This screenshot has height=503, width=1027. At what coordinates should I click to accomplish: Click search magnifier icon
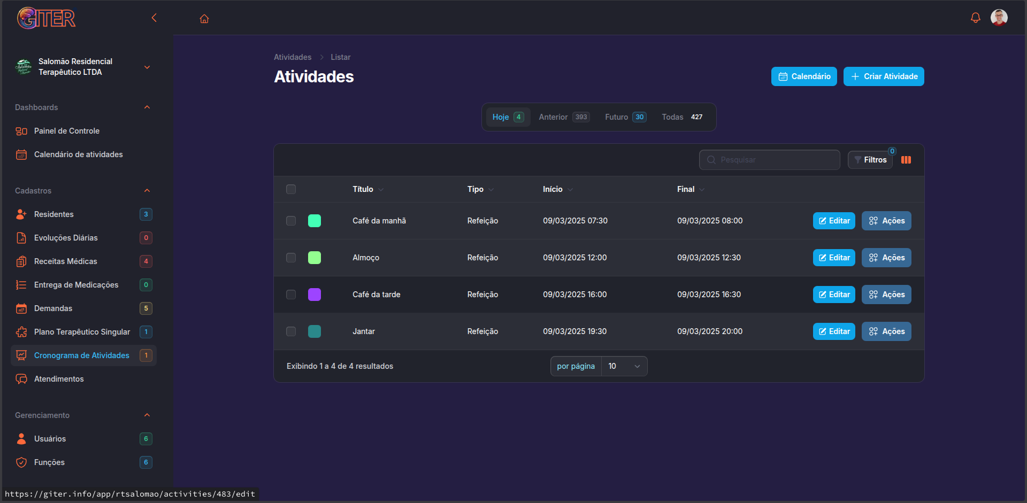711,160
